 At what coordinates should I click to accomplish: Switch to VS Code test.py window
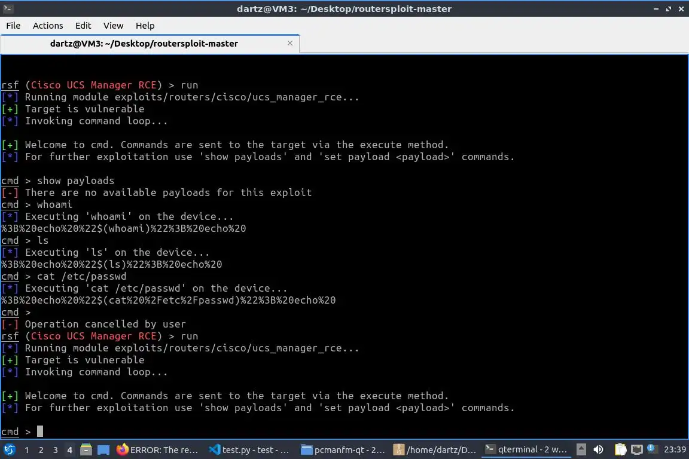click(251, 450)
